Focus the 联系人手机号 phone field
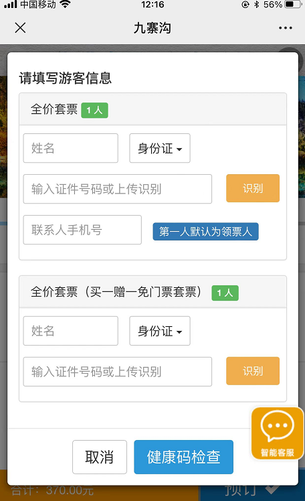 (x=82, y=230)
